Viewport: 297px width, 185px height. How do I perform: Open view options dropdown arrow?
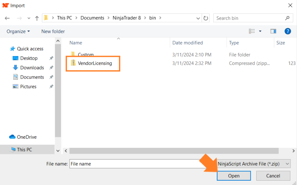(x=260, y=31)
